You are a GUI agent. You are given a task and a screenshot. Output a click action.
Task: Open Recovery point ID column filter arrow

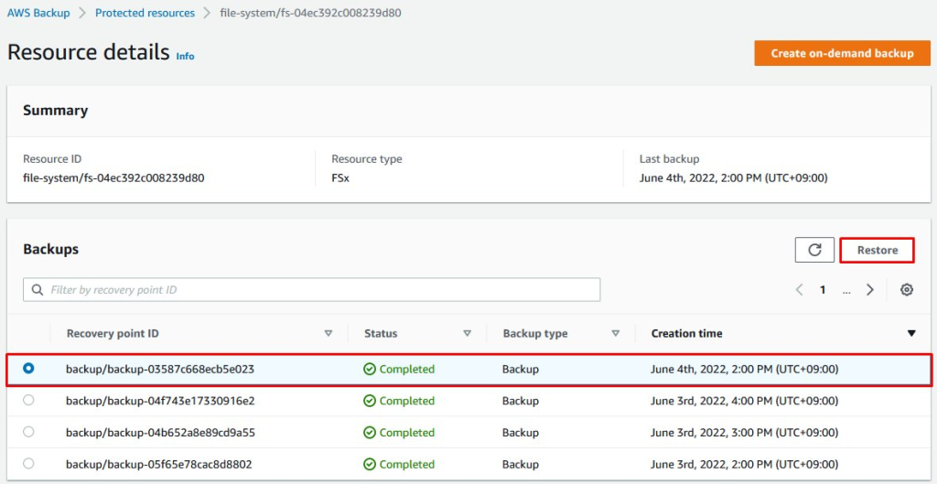click(x=328, y=333)
